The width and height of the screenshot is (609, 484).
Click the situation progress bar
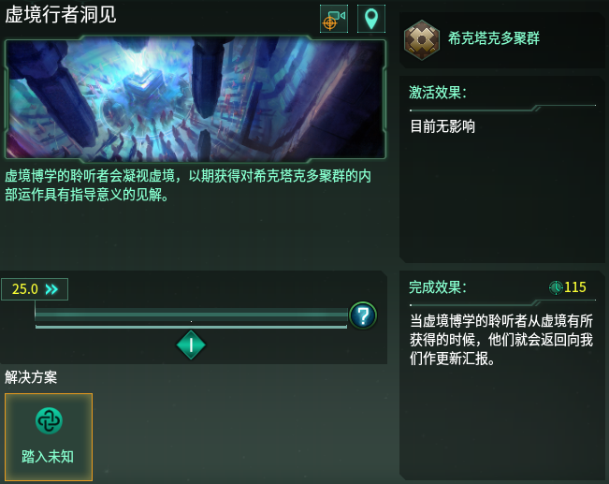pos(191,318)
